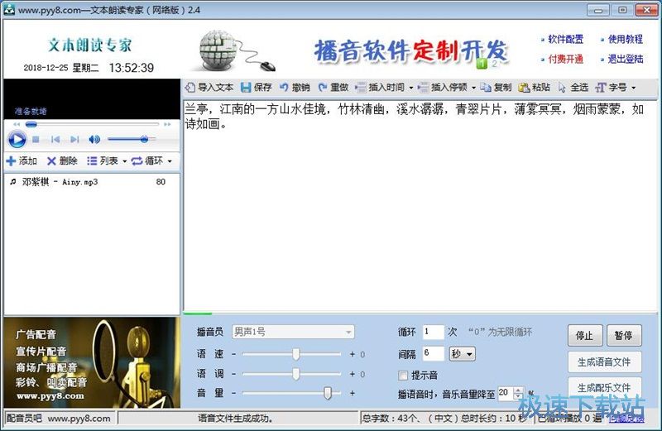Expand the 插入停顿 dropdown arrow
This screenshot has width=662, height=431.
pos(473,88)
